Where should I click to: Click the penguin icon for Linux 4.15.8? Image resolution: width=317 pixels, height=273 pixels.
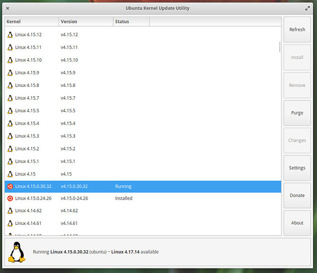coord(10,85)
